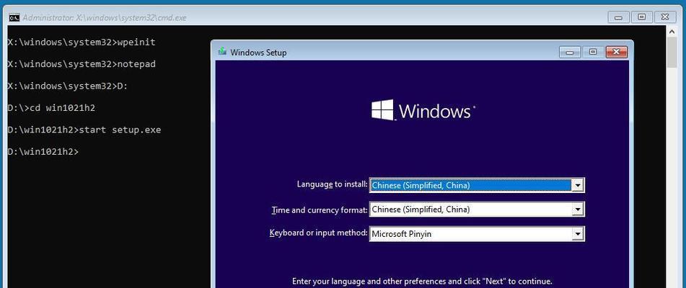Click the cmd.exe icon in the title bar
Image resolution: width=686 pixels, height=288 pixels.
click(x=14, y=17)
